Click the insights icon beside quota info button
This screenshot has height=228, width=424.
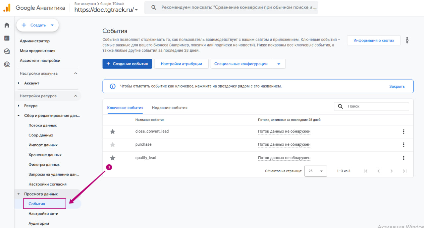(407, 40)
